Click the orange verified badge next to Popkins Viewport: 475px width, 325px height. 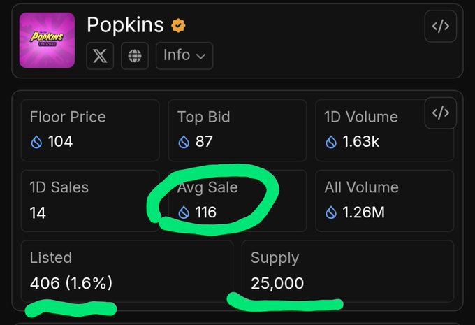click(179, 27)
